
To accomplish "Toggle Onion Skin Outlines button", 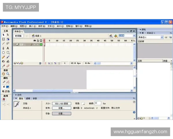I will [52, 63].
